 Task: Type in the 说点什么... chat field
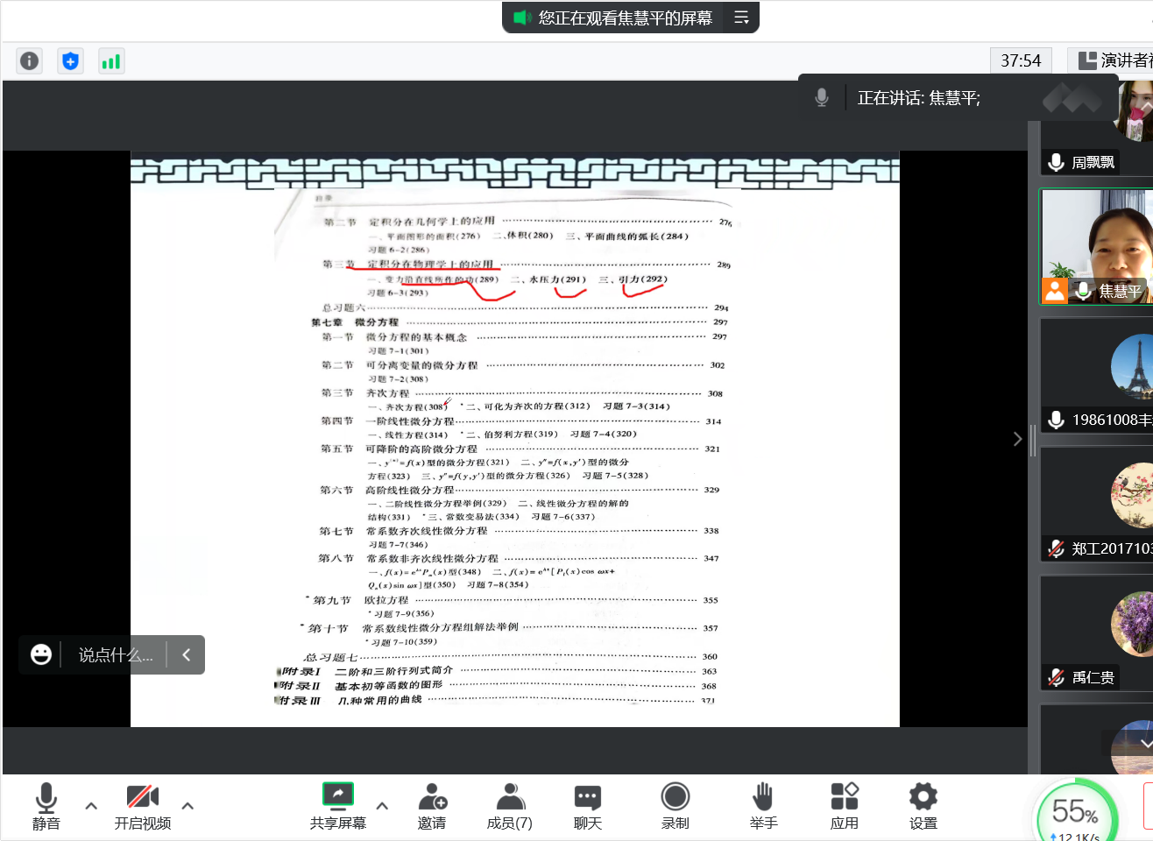coord(116,654)
